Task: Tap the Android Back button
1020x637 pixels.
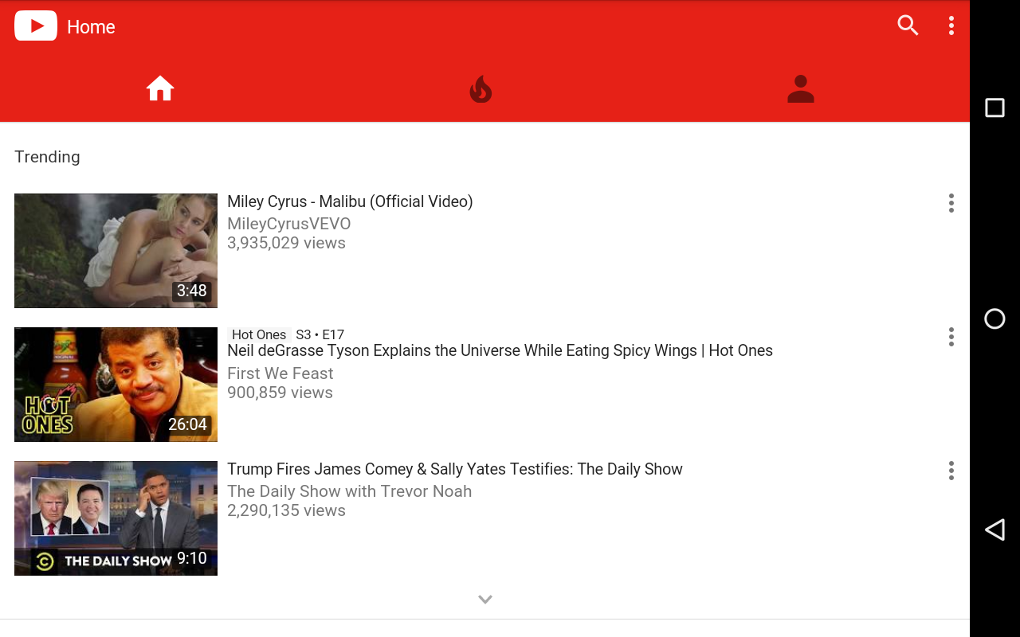Action: click(x=994, y=529)
